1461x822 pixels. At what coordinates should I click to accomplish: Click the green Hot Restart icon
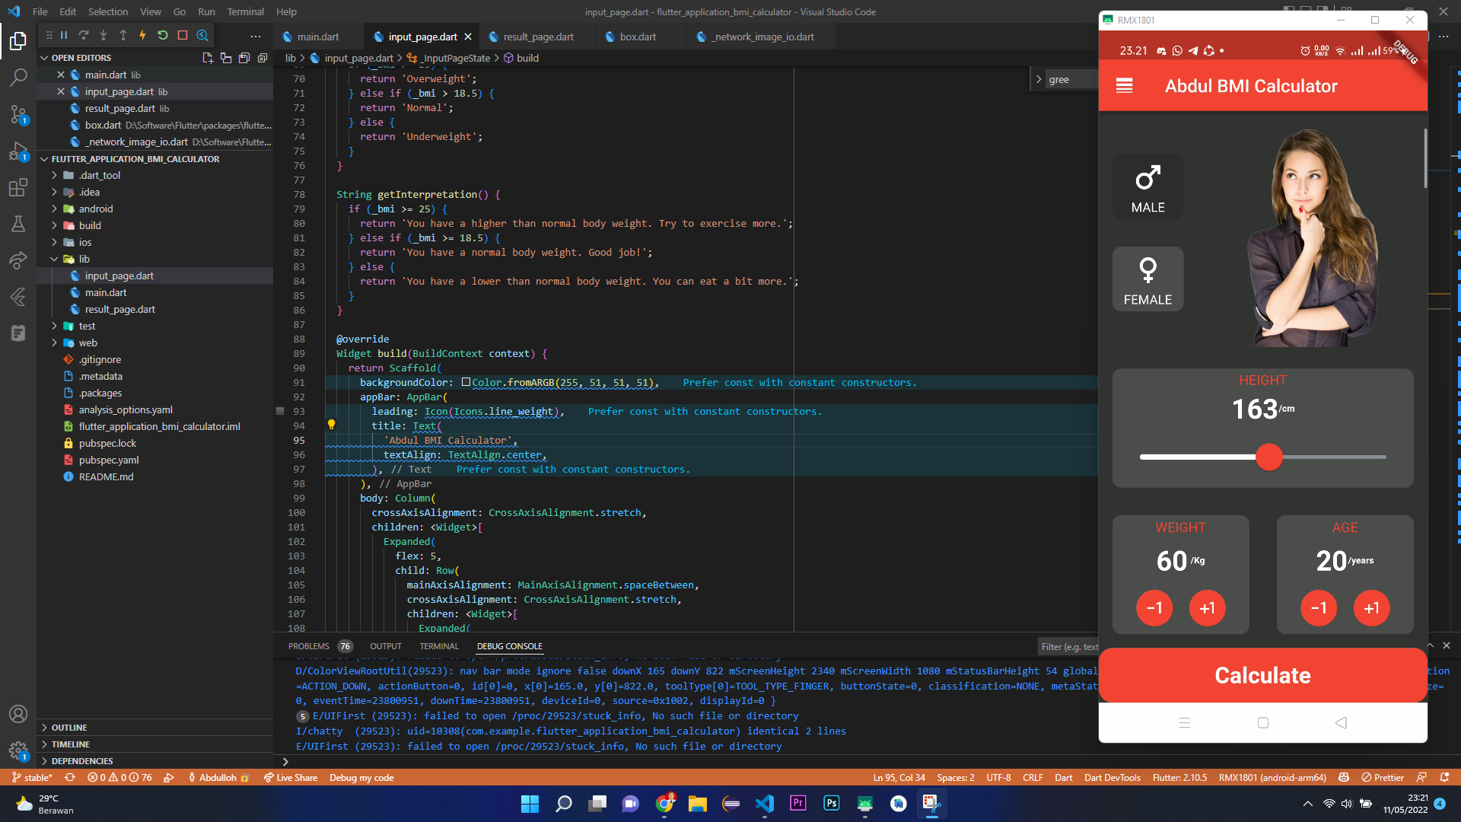click(x=162, y=35)
